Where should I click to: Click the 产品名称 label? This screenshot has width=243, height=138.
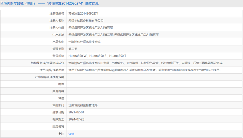(x=58, y=42)
